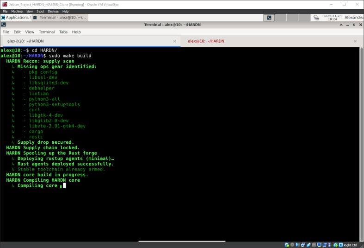Click the virtualization V status icon

[x=330, y=245]
